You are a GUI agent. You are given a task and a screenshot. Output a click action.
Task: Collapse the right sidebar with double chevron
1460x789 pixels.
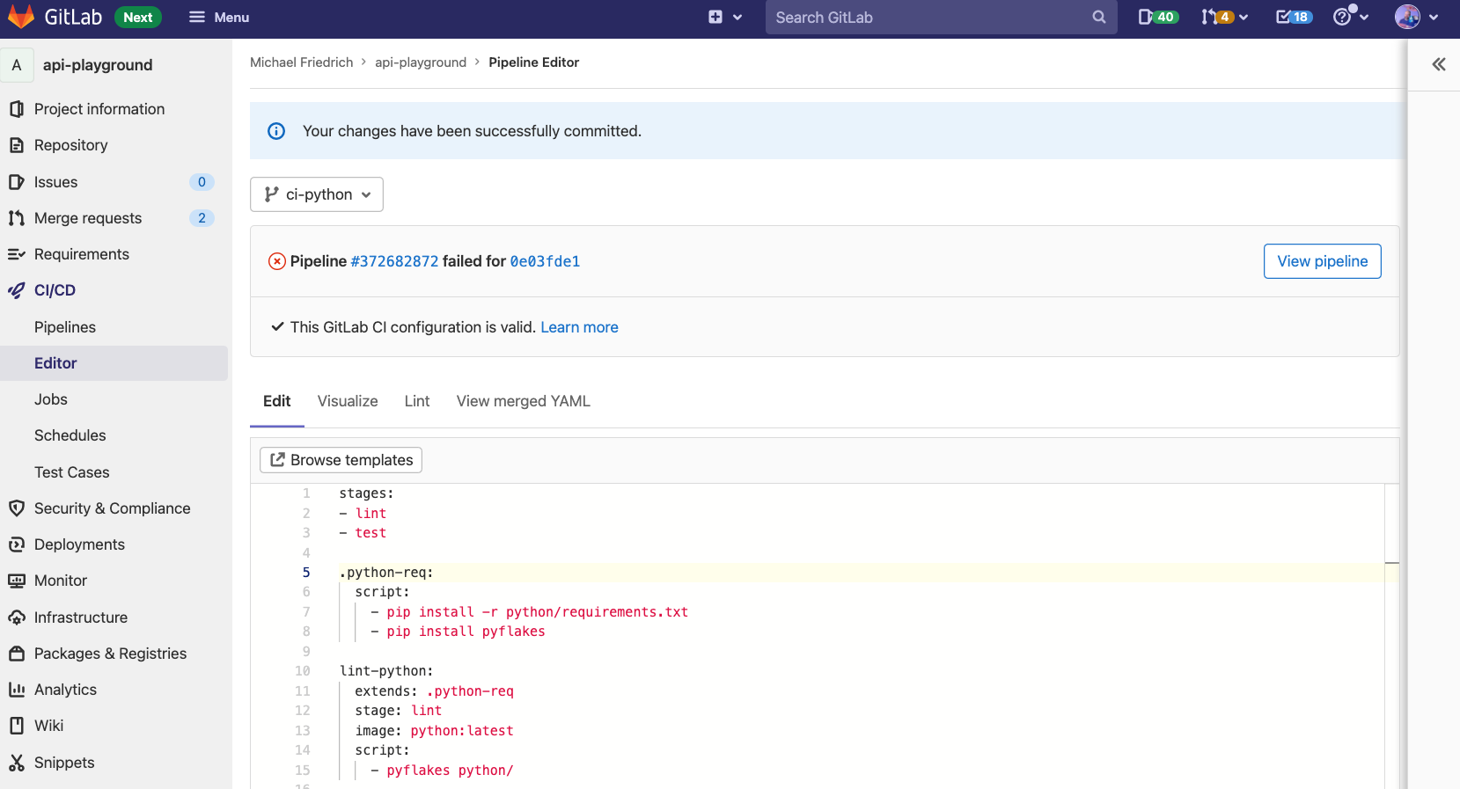[1438, 64]
